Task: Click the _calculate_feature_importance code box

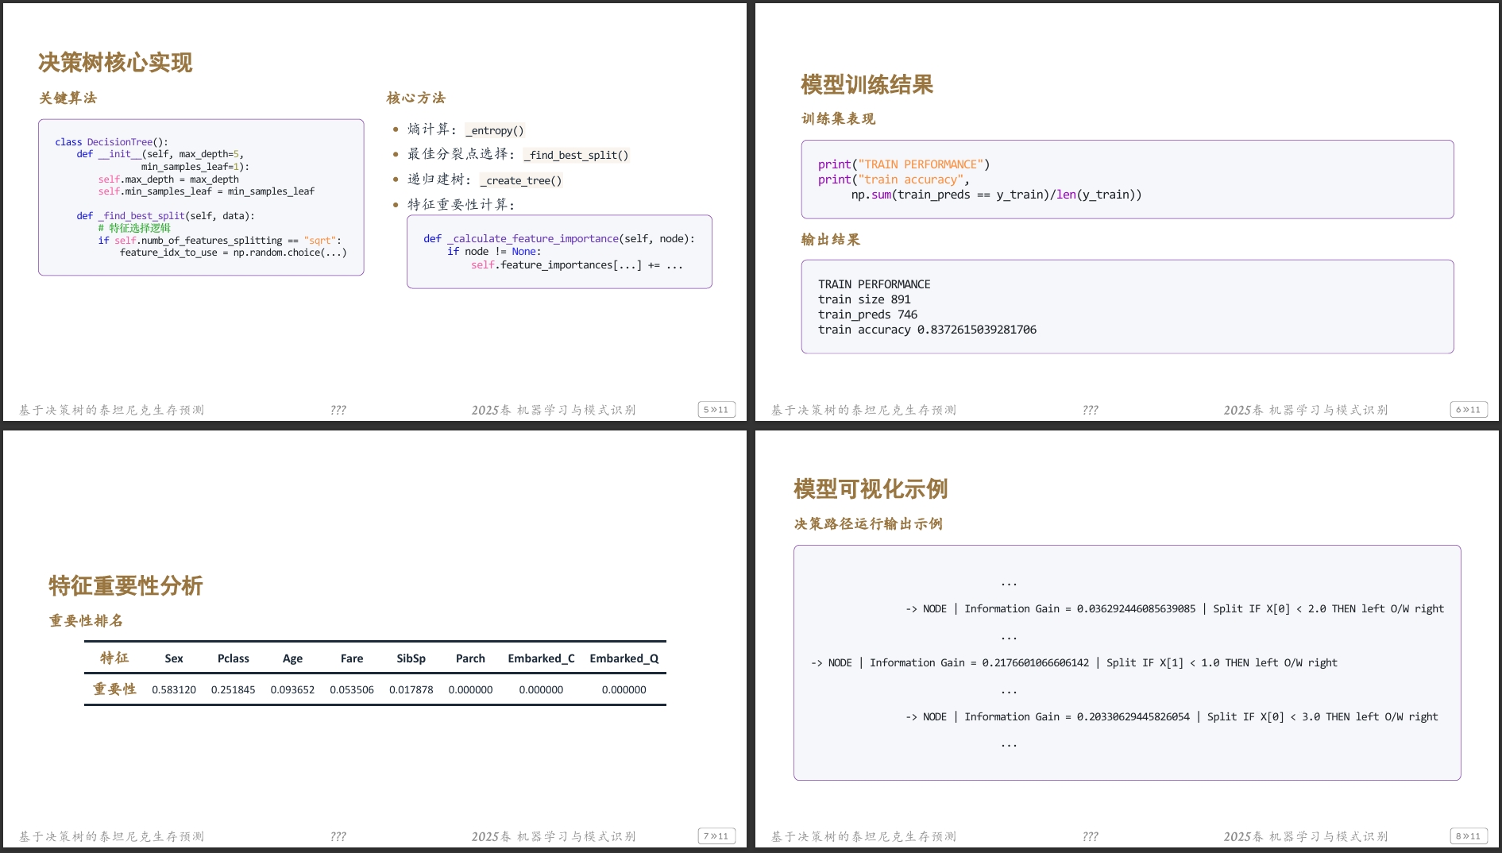Action: [x=559, y=252]
